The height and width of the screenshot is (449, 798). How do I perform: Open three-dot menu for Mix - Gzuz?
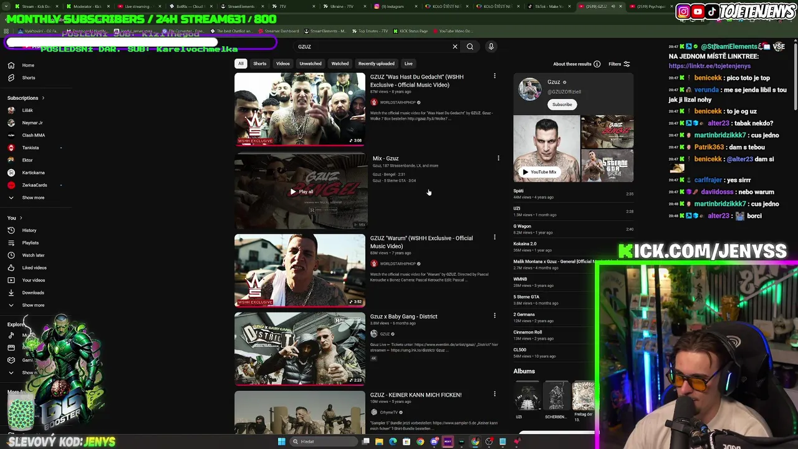[498, 158]
